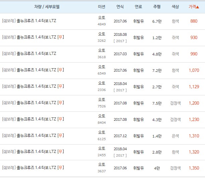The height and width of the screenshot is (178, 205).
Task: Click mileage 1.4만
Action: [157, 136]
